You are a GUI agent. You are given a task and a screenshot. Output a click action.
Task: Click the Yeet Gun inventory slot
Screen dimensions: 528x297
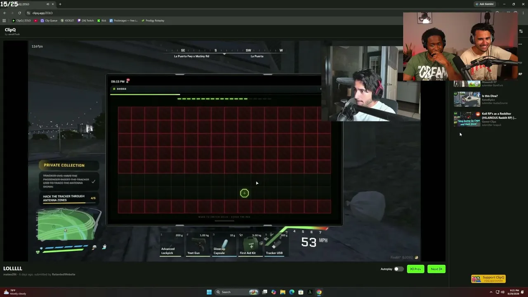(198, 245)
